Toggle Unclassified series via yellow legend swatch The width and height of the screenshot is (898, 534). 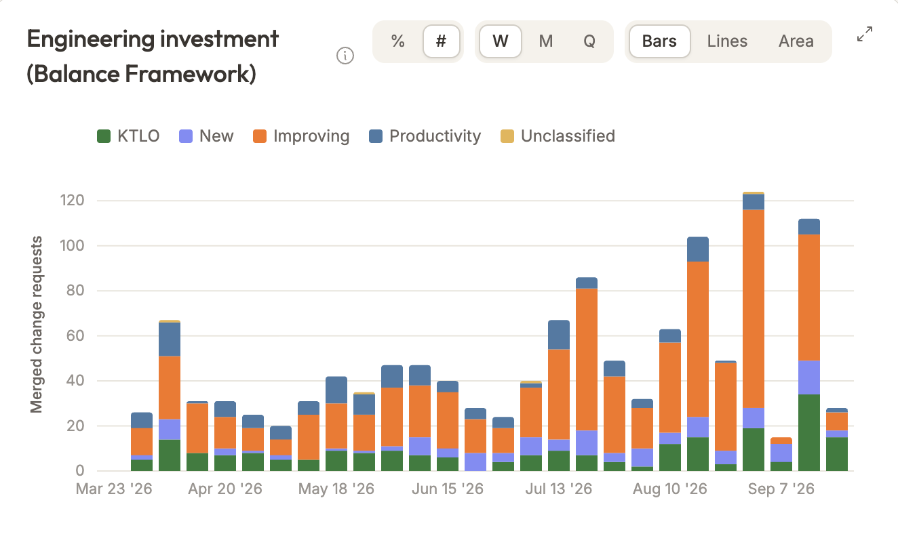coord(507,136)
